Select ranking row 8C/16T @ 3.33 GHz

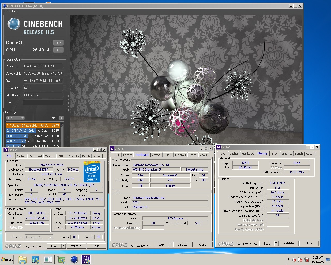point(33,136)
